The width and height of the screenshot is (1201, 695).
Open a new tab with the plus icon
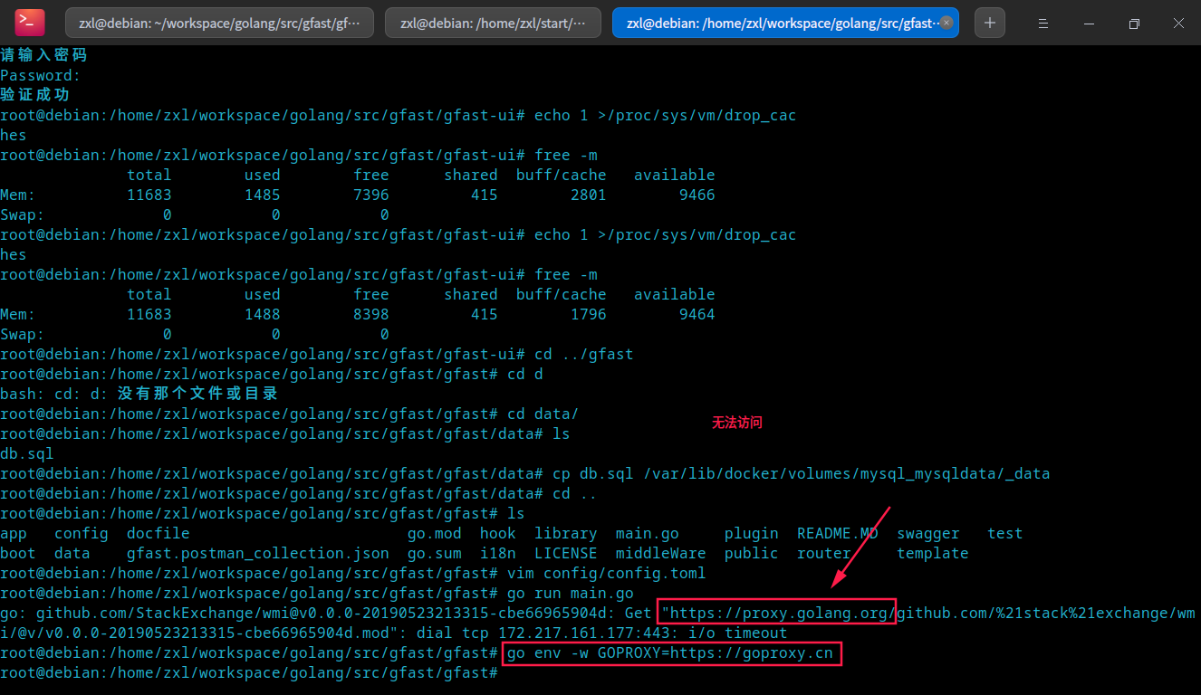[989, 23]
